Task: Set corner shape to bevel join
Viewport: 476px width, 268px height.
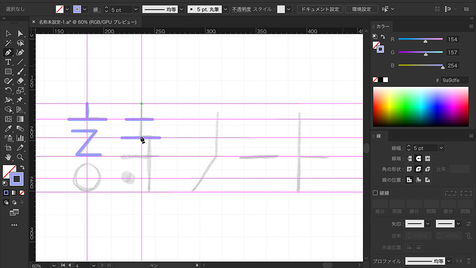Action: 428,169
